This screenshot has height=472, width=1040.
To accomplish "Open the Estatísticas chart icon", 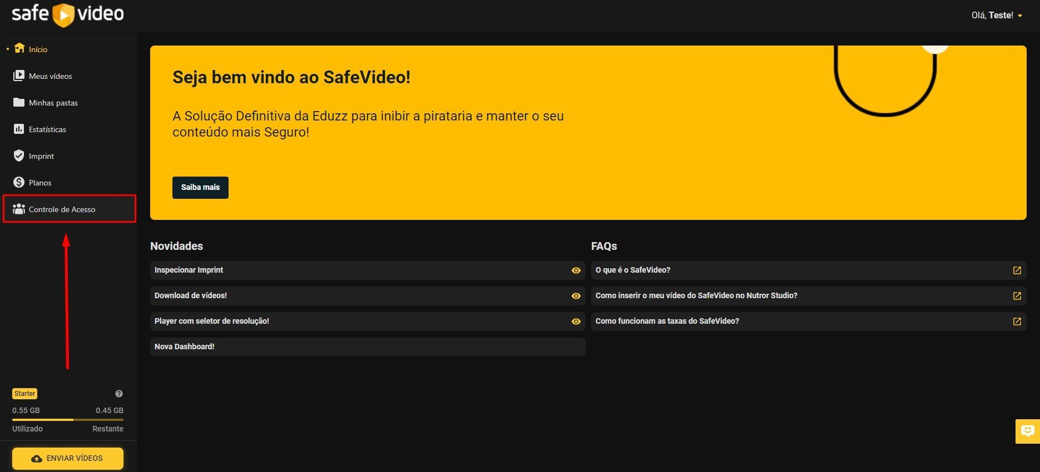I will pos(19,129).
